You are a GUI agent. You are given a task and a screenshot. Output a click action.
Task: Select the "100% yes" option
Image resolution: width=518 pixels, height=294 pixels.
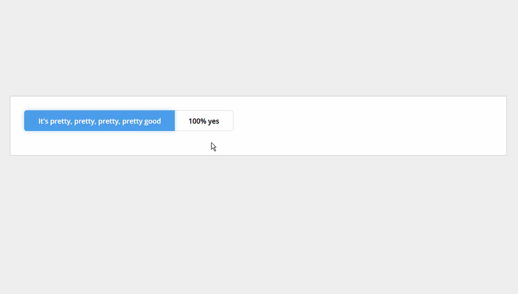204,121
